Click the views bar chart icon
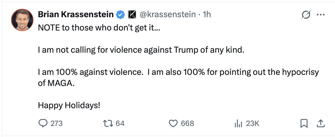This screenshot has width=335, height=137. coord(238,123)
